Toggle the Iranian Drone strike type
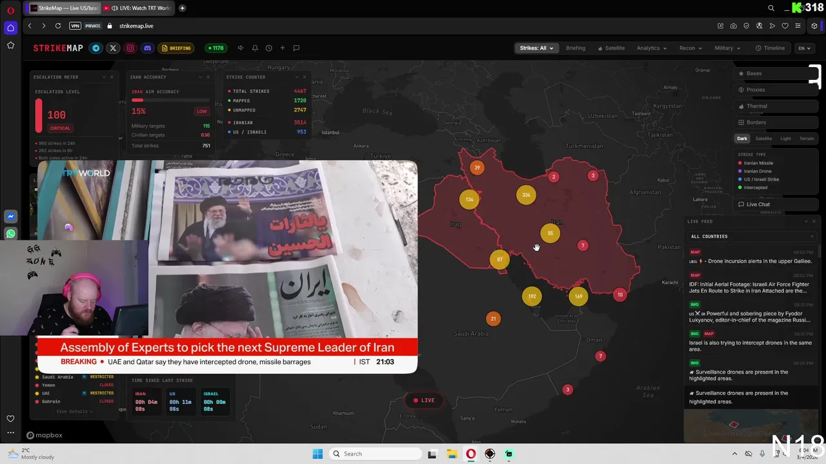Image resolution: width=826 pixels, height=464 pixels. point(754,171)
